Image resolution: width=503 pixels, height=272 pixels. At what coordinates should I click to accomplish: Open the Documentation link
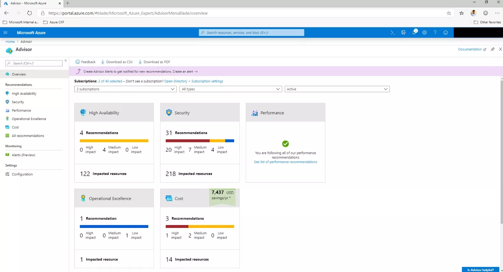[472, 49]
